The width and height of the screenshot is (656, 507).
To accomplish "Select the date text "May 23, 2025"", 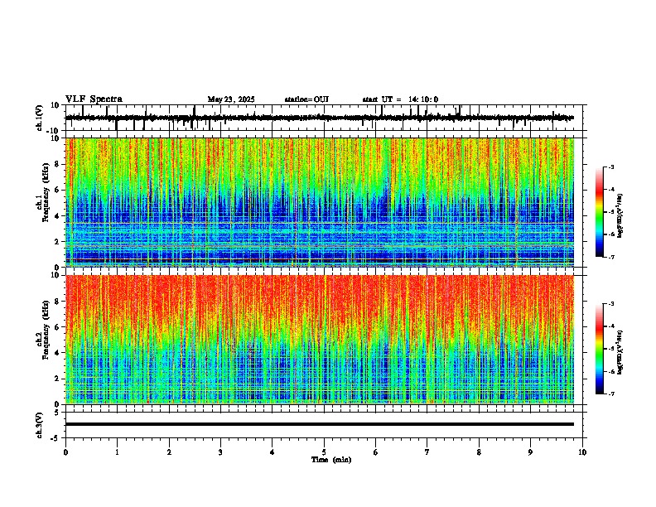I will [231, 99].
